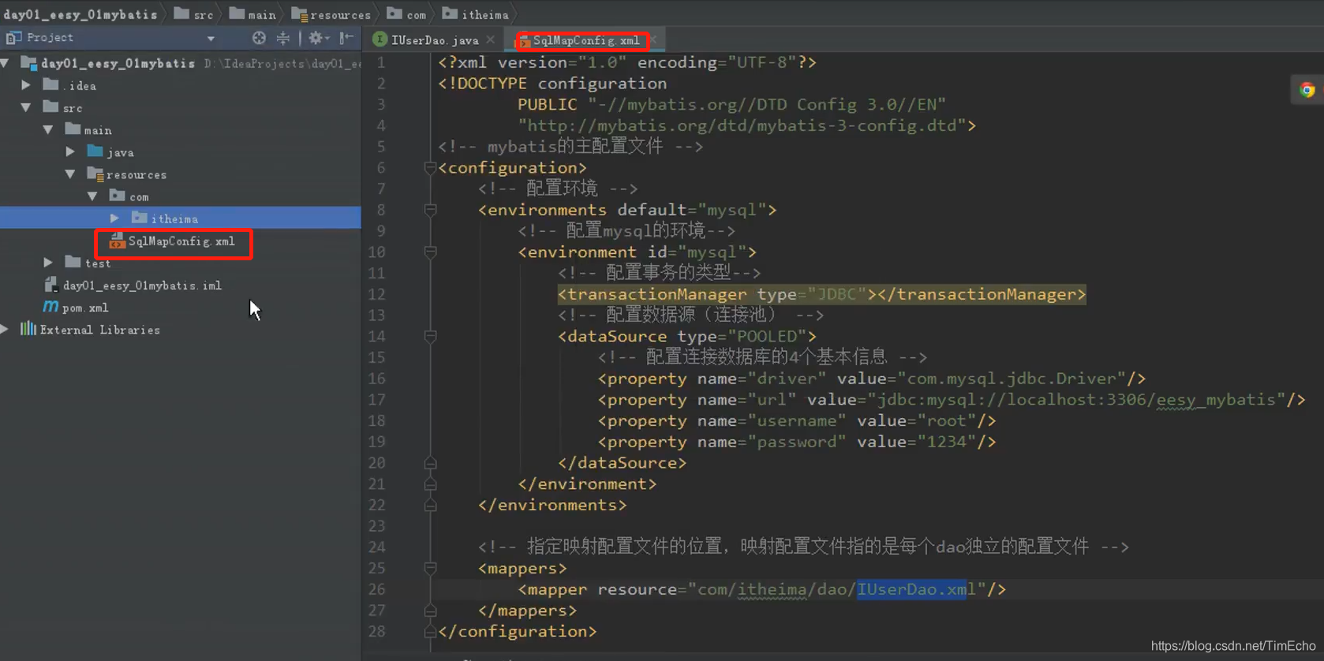Collapse the day01_eesy_01mybatis project root
The width and height of the screenshot is (1324, 661).
(x=6, y=62)
